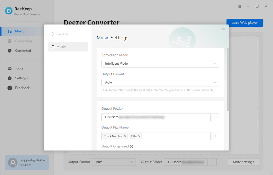
Task: Click the Title tag label
Action: point(134,136)
